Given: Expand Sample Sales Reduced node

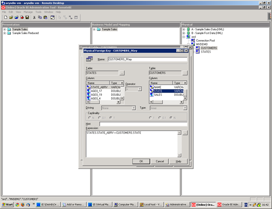Looking at the screenshot, I should pyautogui.click(x=5, y=33).
